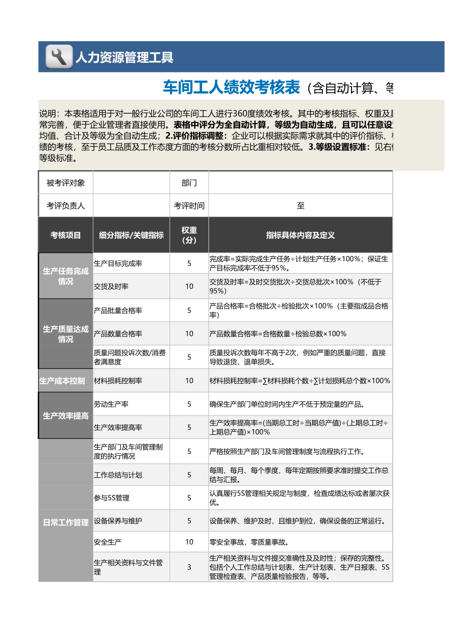455x644 pixels.
Task: Select the 产品批量合格率 cell
Action: coord(131,310)
